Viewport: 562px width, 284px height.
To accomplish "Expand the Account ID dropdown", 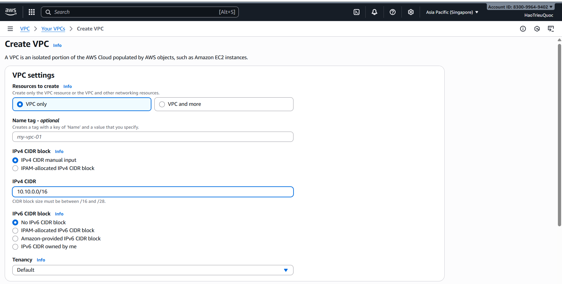I will pyautogui.click(x=520, y=6).
